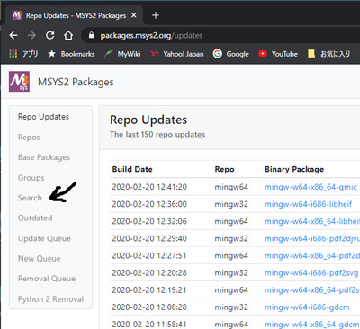Open Search in sidebar

[30, 198]
